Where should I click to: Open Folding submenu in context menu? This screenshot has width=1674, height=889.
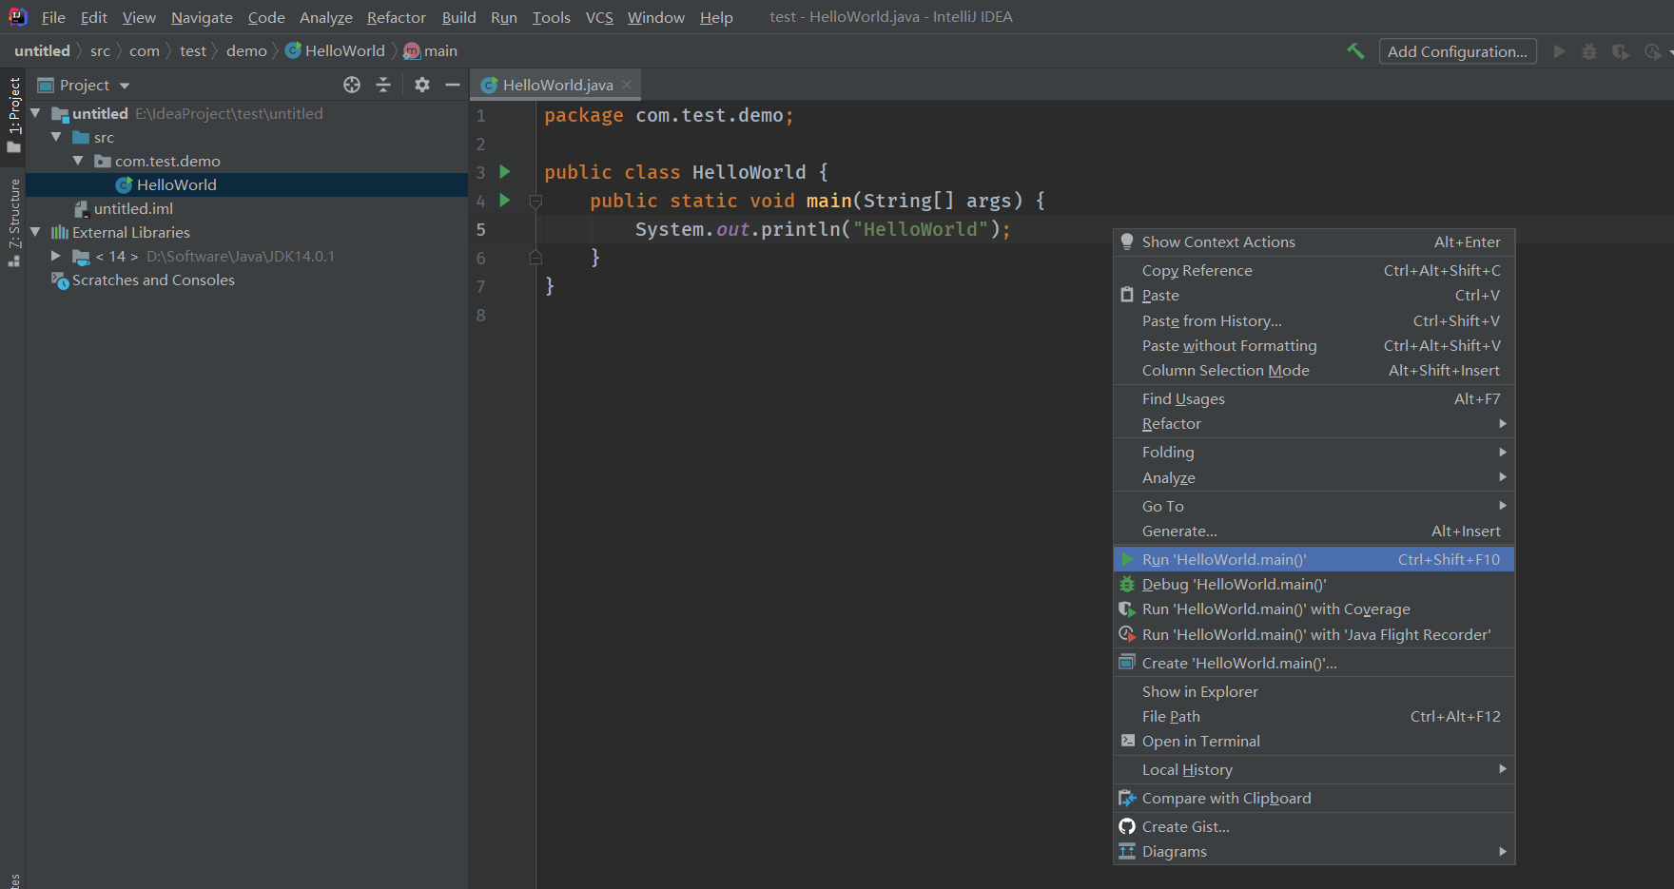(1314, 453)
